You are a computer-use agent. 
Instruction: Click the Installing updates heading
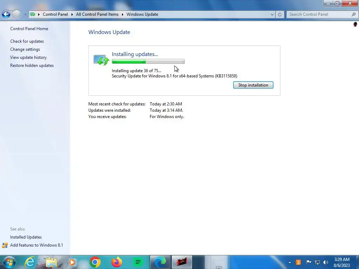click(x=135, y=54)
